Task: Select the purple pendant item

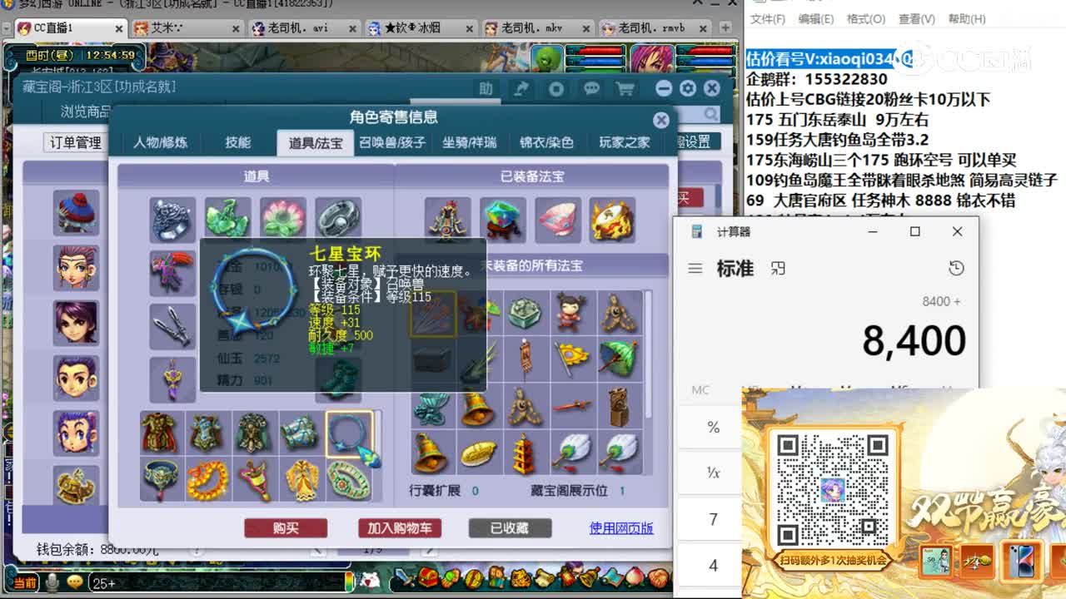Action: coord(172,379)
